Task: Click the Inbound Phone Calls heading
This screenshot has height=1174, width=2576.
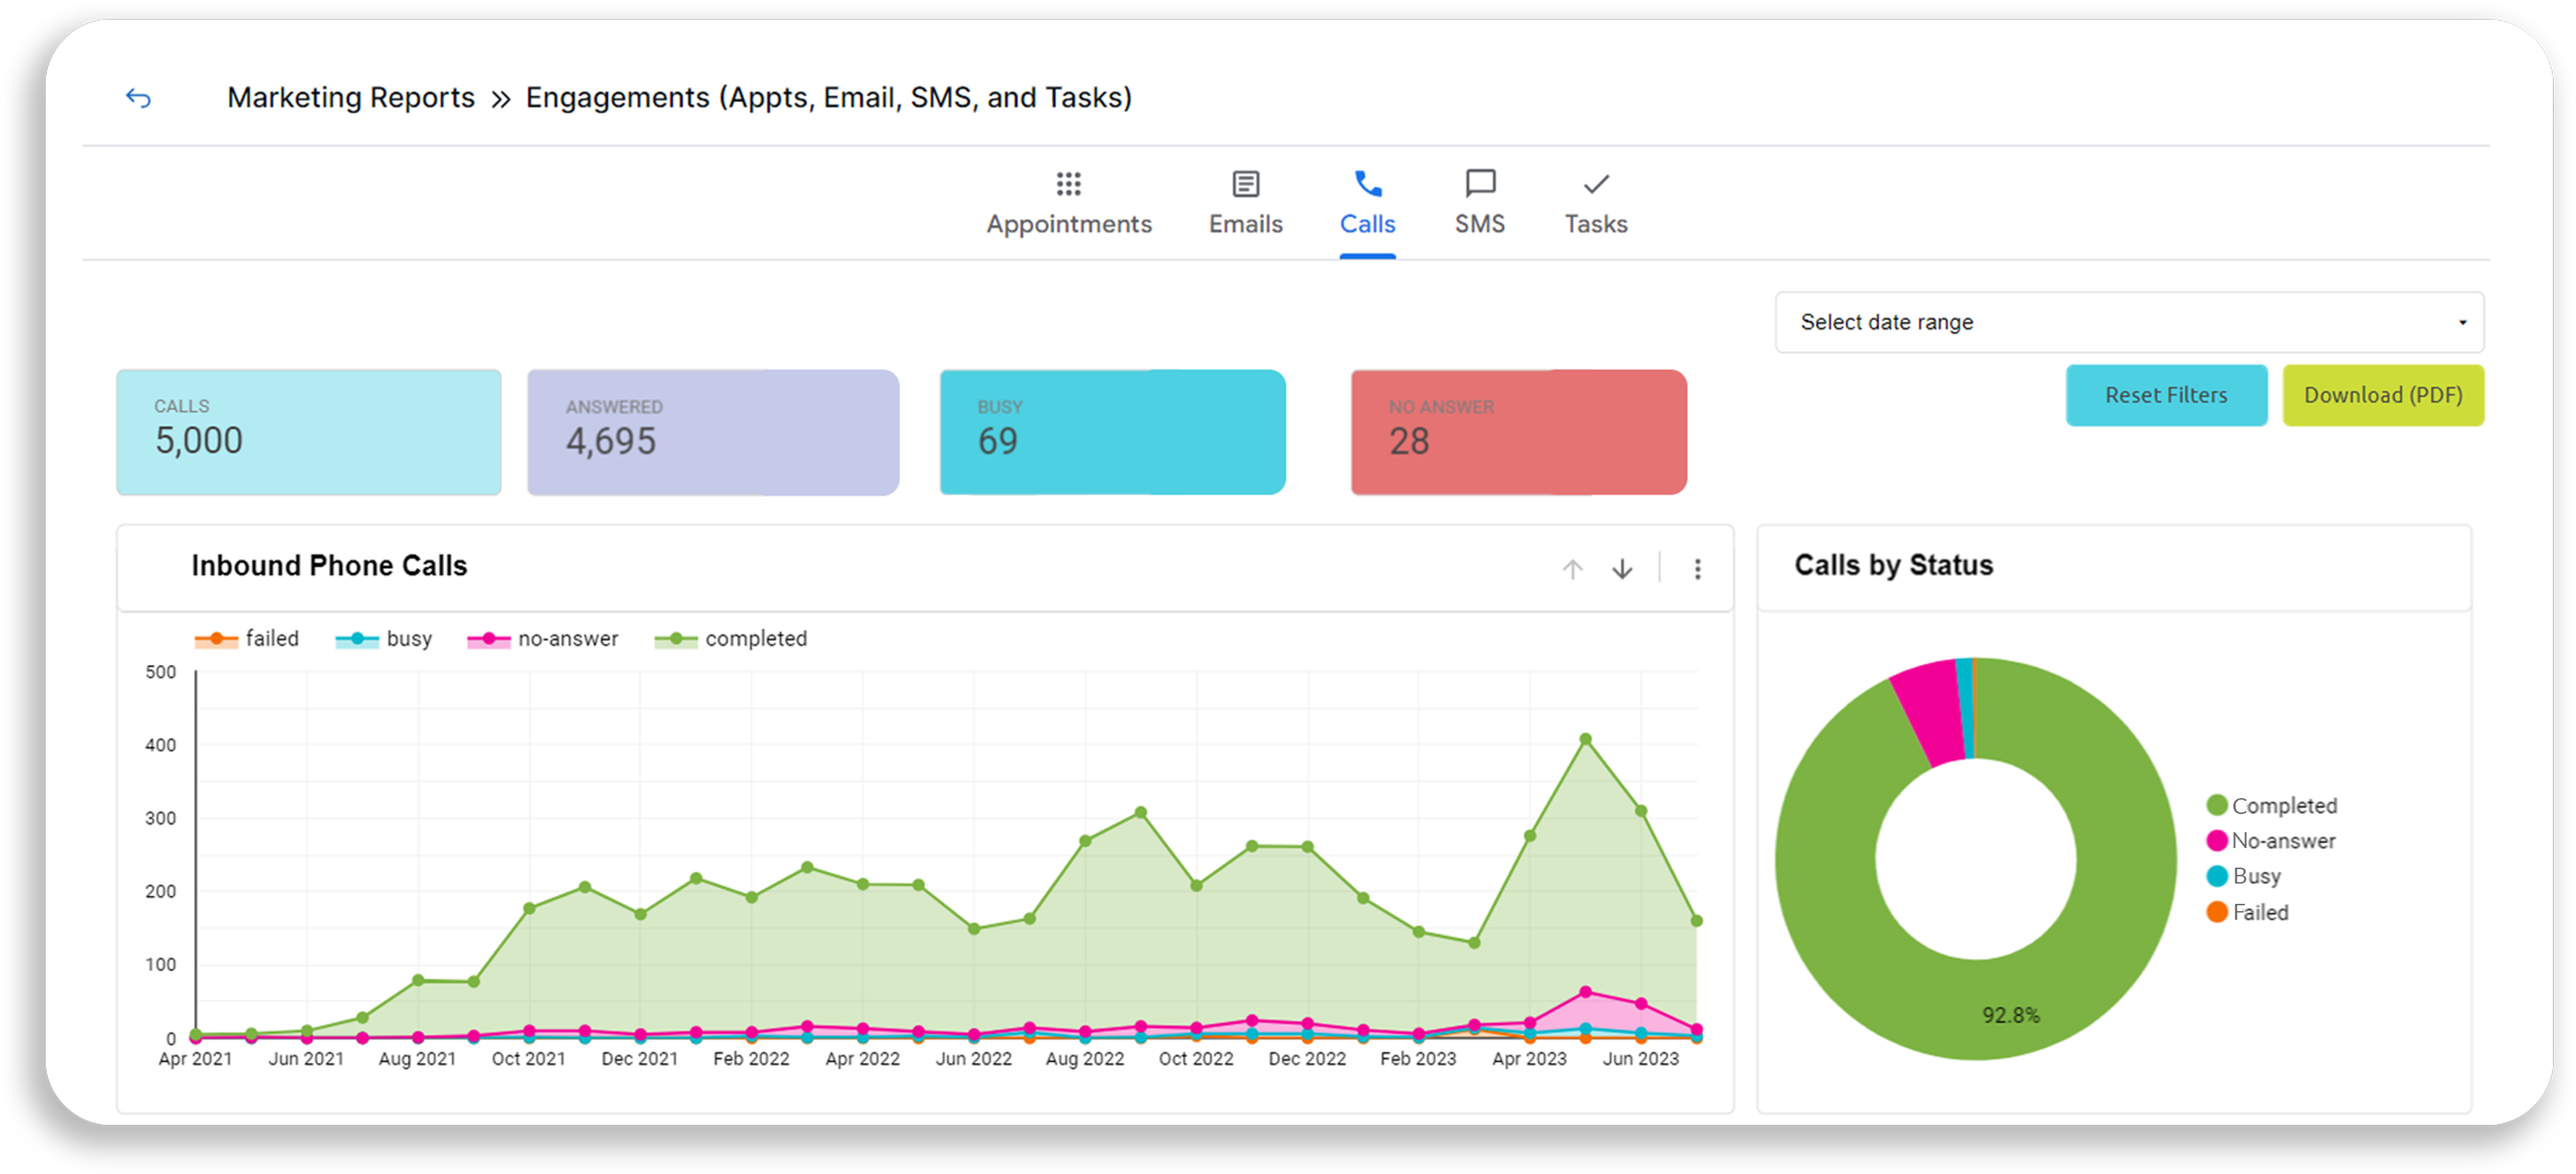Action: (329, 566)
